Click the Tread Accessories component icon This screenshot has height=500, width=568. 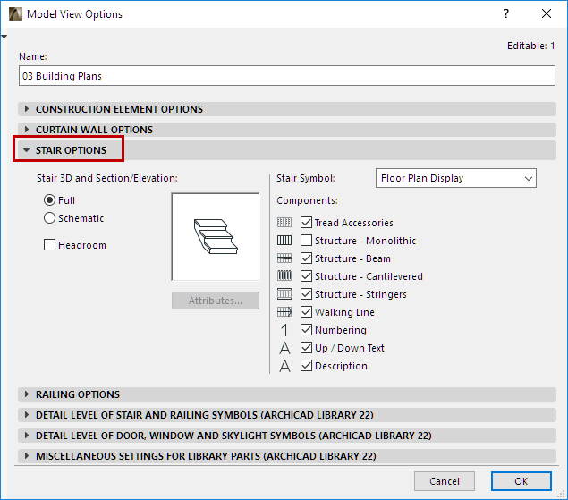click(284, 223)
